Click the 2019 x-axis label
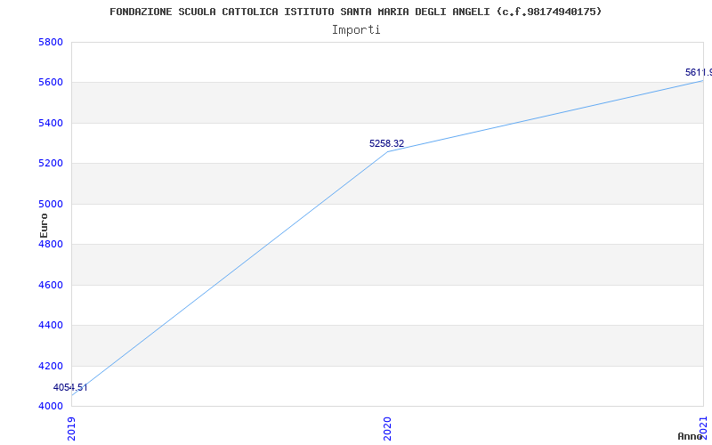712x445 pixels. click(71, 428)
